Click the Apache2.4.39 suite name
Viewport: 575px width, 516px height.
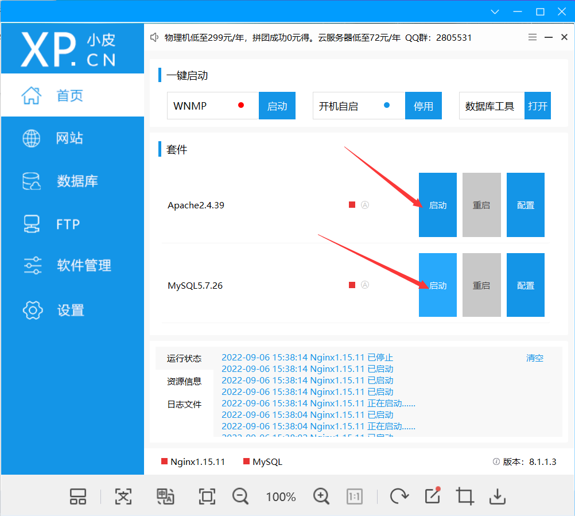tap(196, 205)
